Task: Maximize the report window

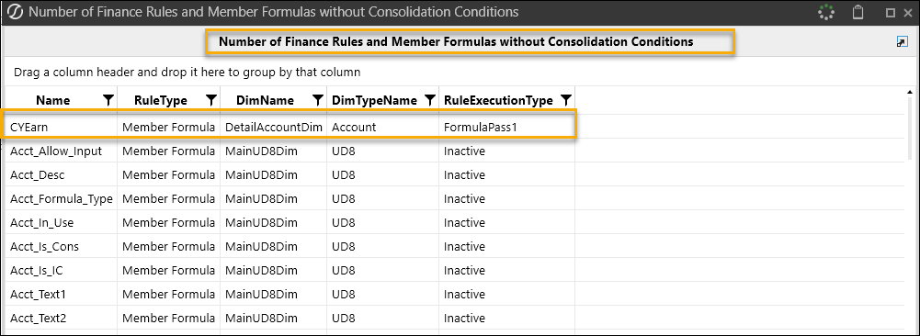Action: point(890,12)
